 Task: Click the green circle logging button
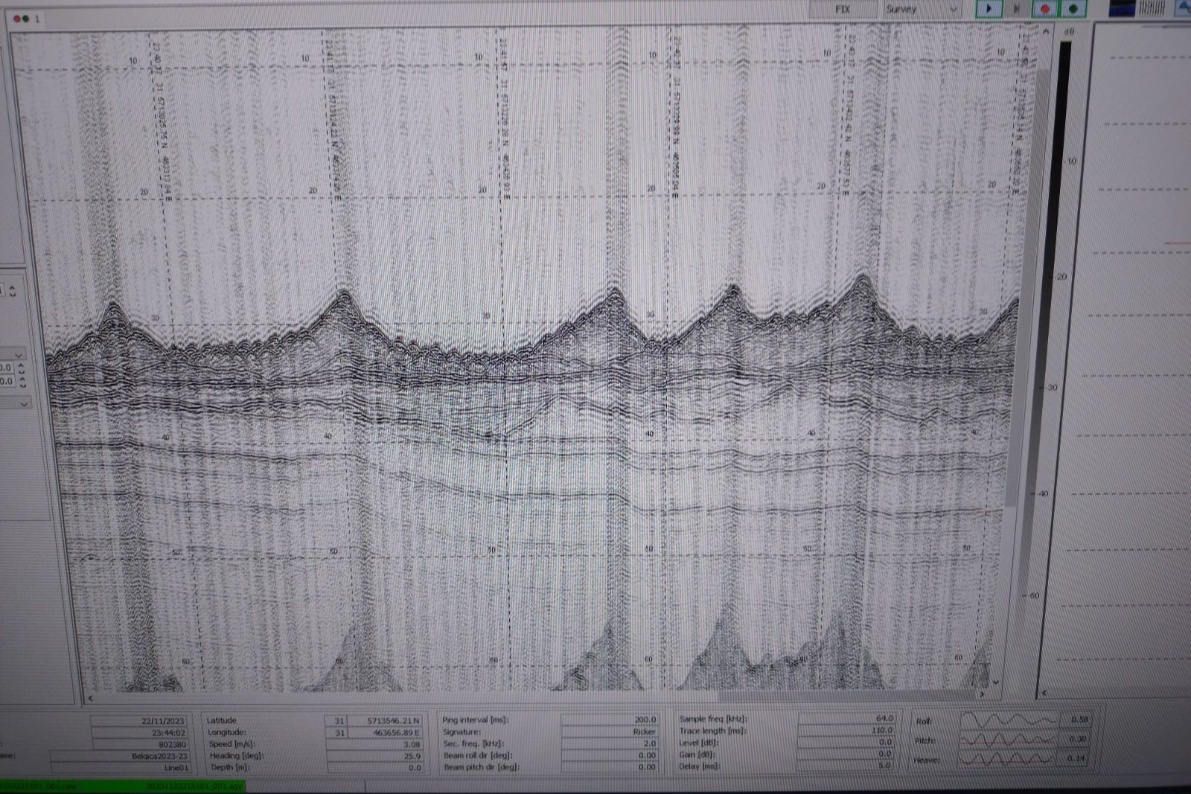pyautogui.click(x=1073, y=9)
